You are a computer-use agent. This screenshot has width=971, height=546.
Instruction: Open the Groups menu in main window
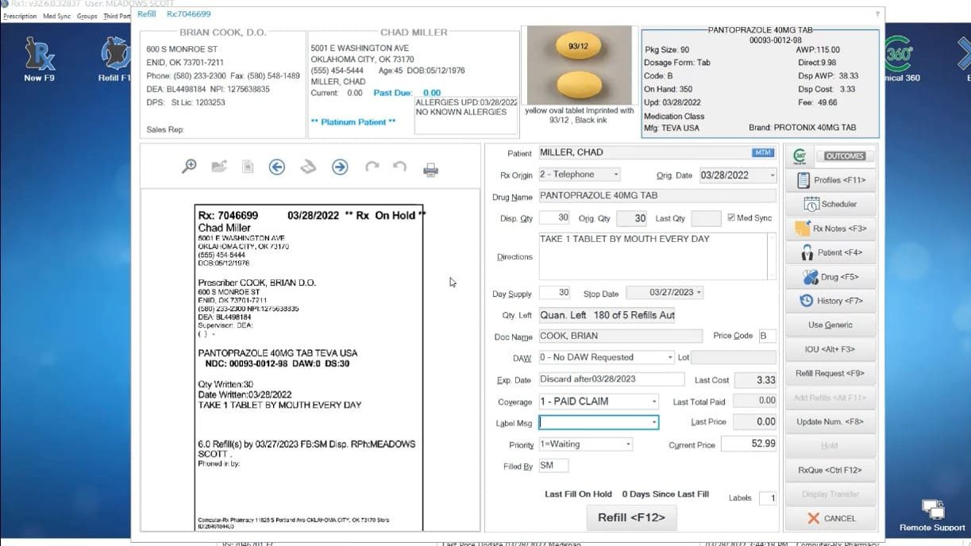point(87,16)
